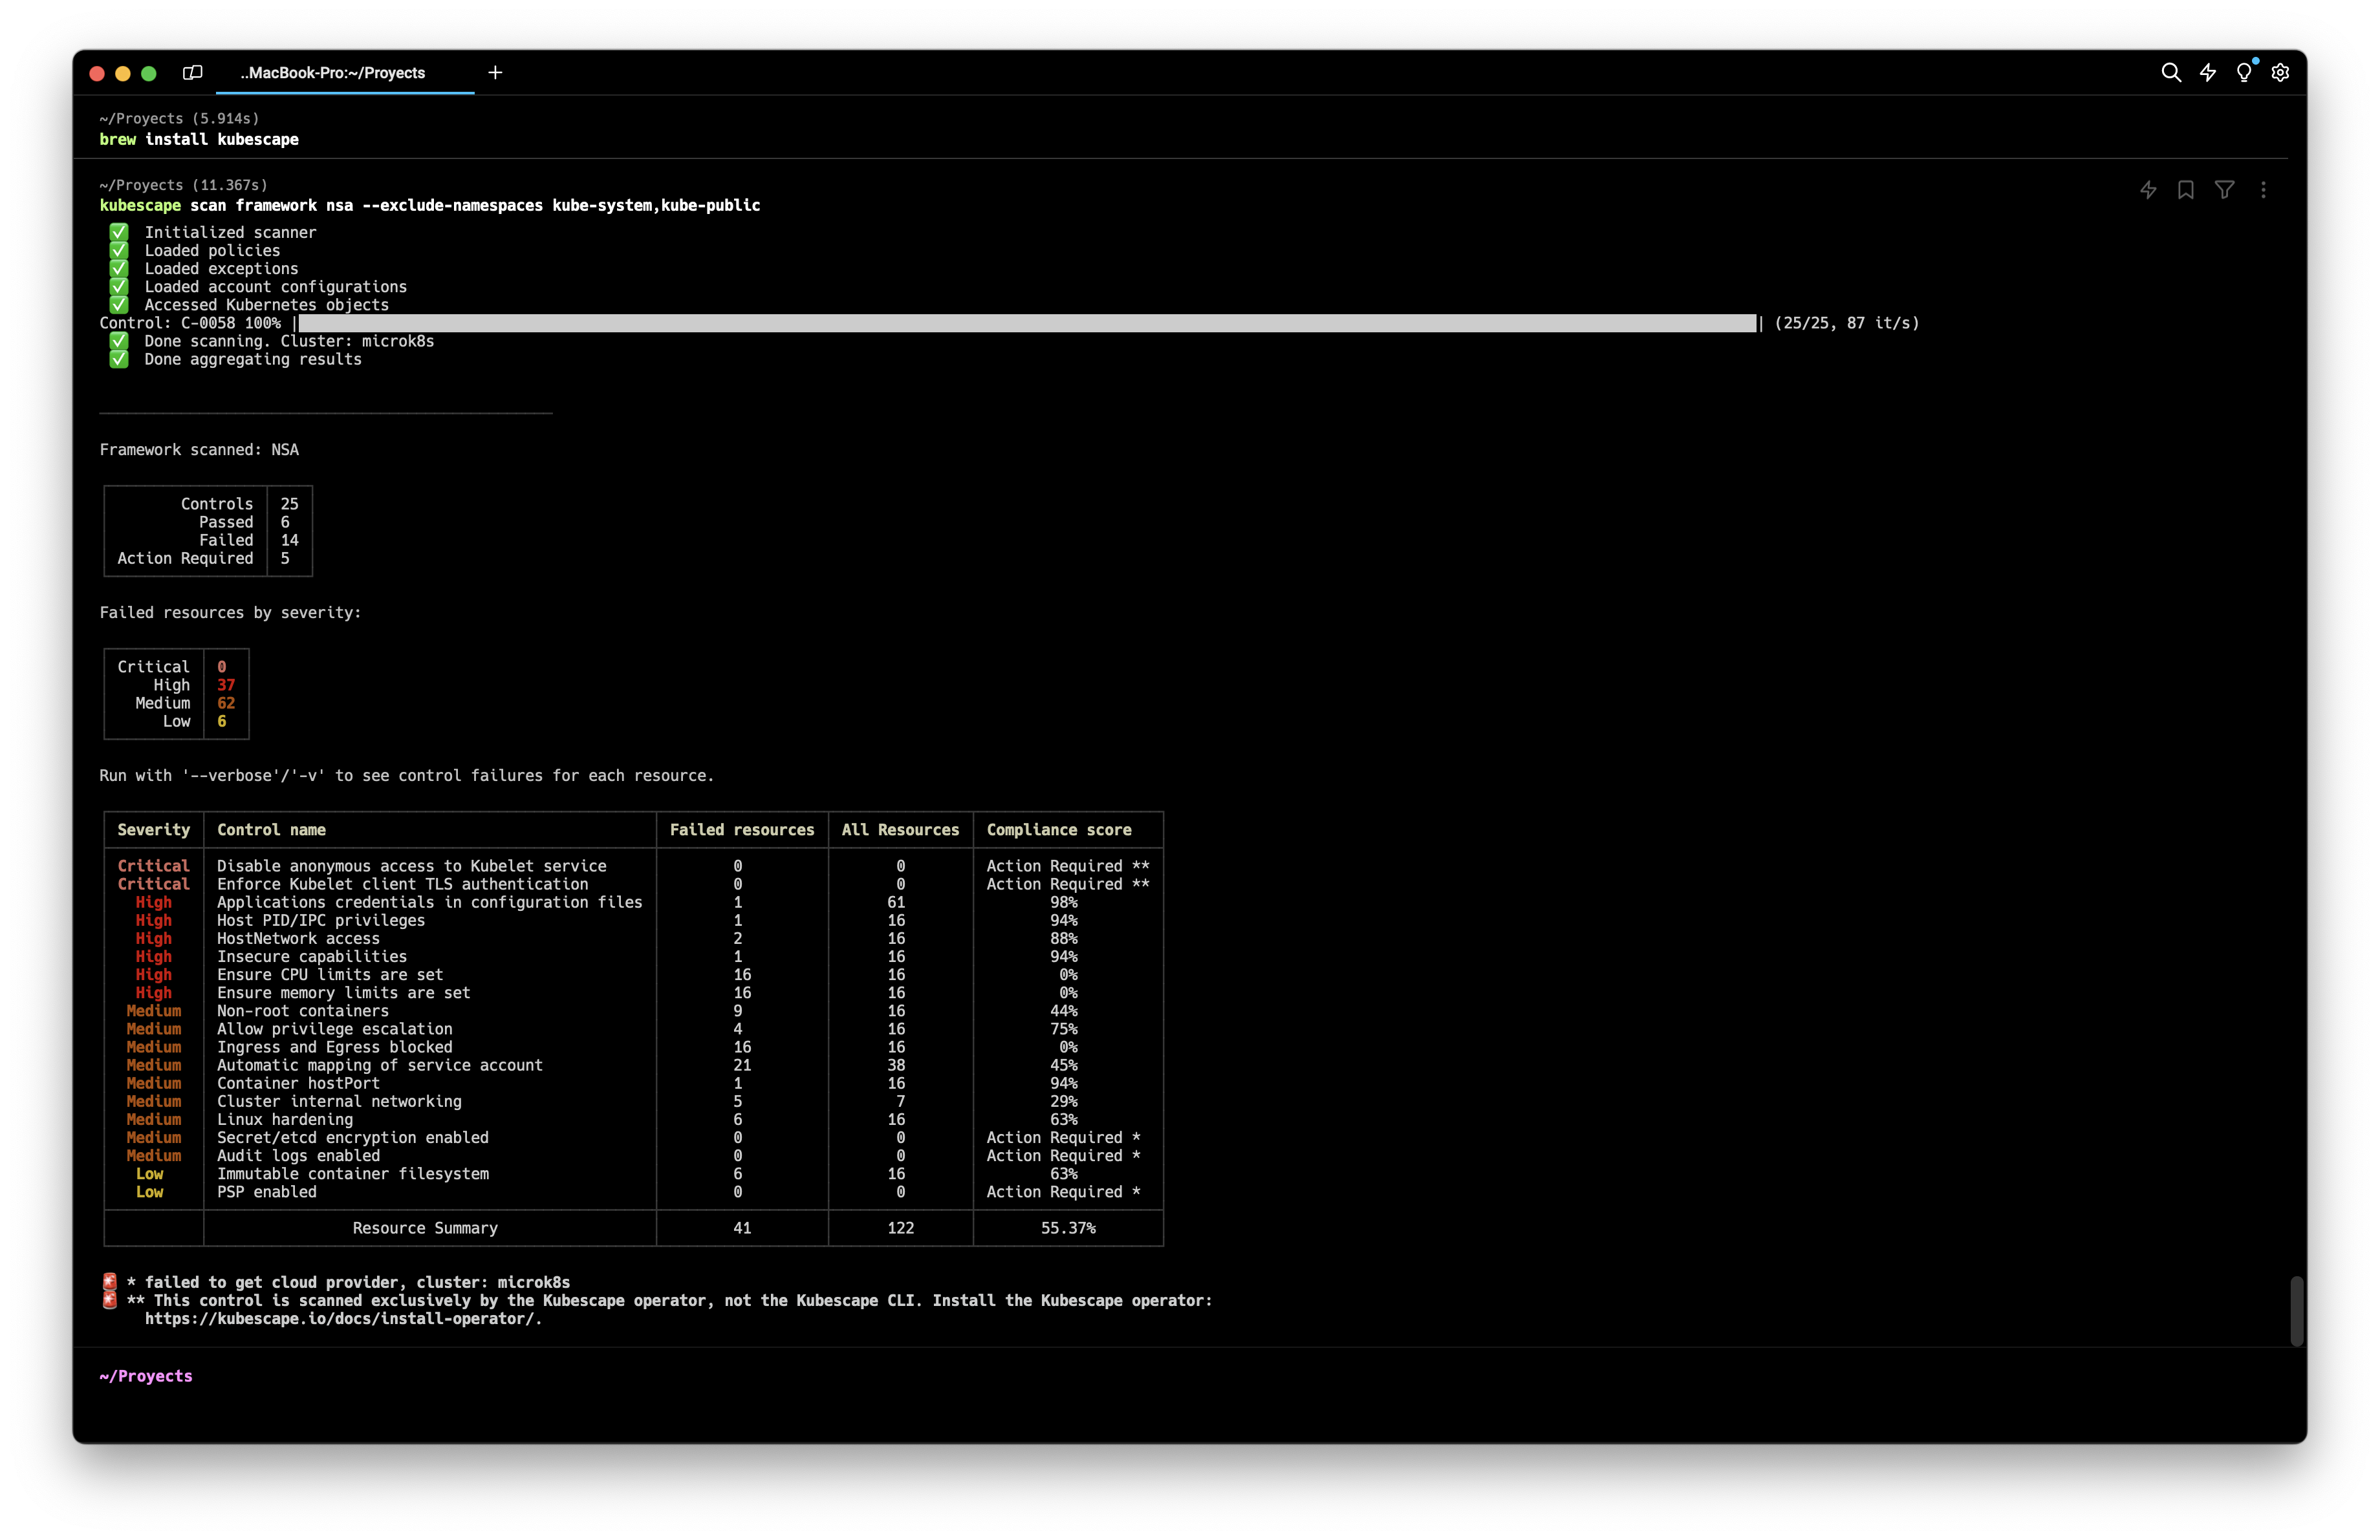Select the 'brew install kubescape' command text
The height and width of the screenshot is (1540, 2380).
coord(199,140)
